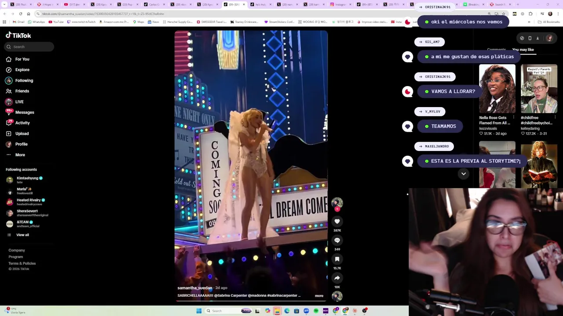Open the More menu in sidebar
This screenshot has height=316, width=563.
(15, 155)
